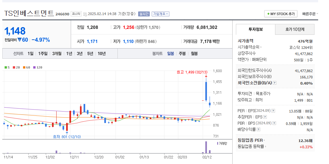This screenshot has width=329, height=164.
Task: Select the 5년 line chart period
Action: tap(90, 53)
